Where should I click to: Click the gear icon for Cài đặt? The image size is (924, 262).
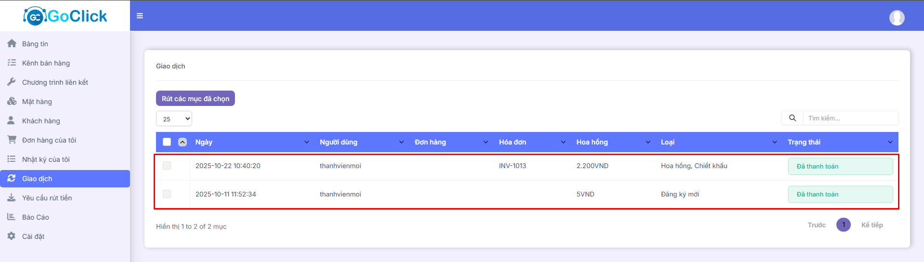[x=12, y=236]
